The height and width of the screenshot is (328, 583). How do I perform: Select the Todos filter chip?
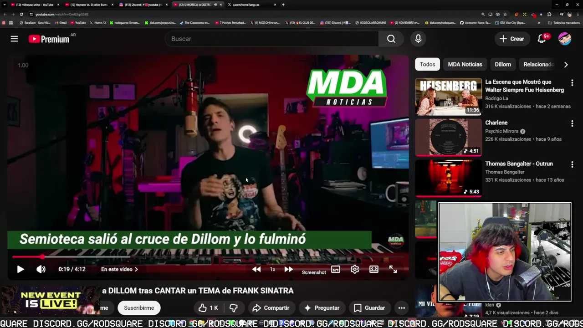click(x=427, y=64)
